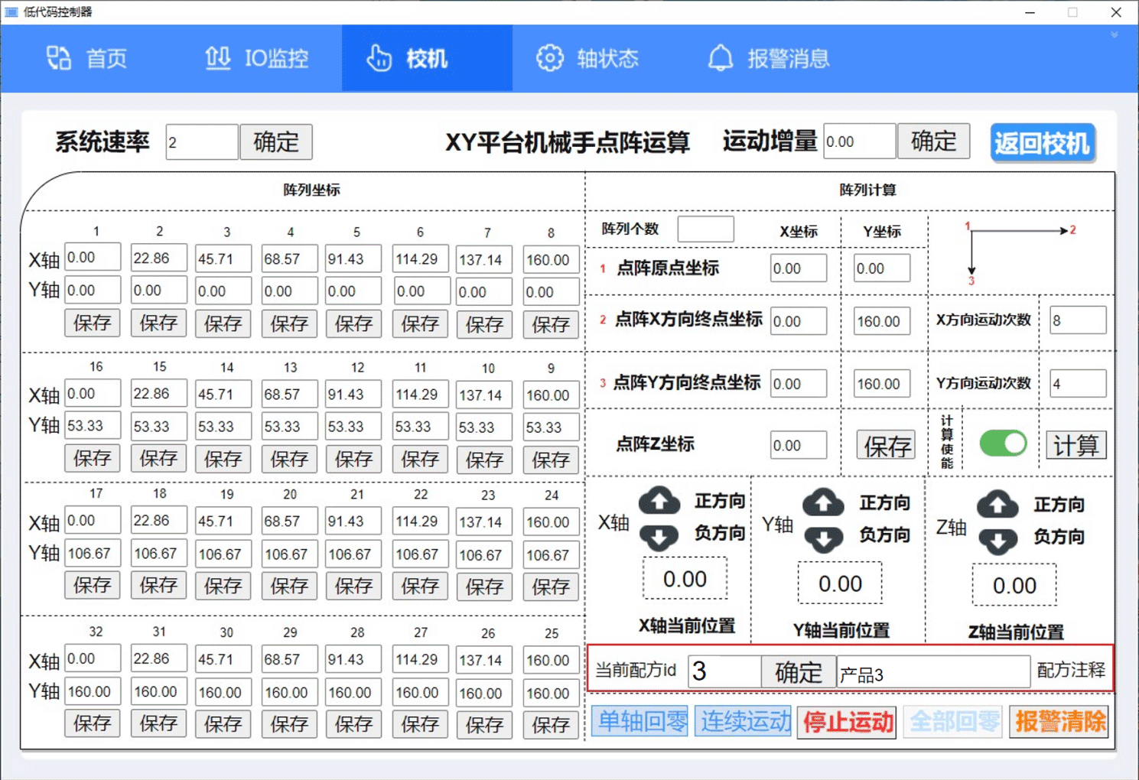Click the 单轴回零 button

(x=641, y=721)
